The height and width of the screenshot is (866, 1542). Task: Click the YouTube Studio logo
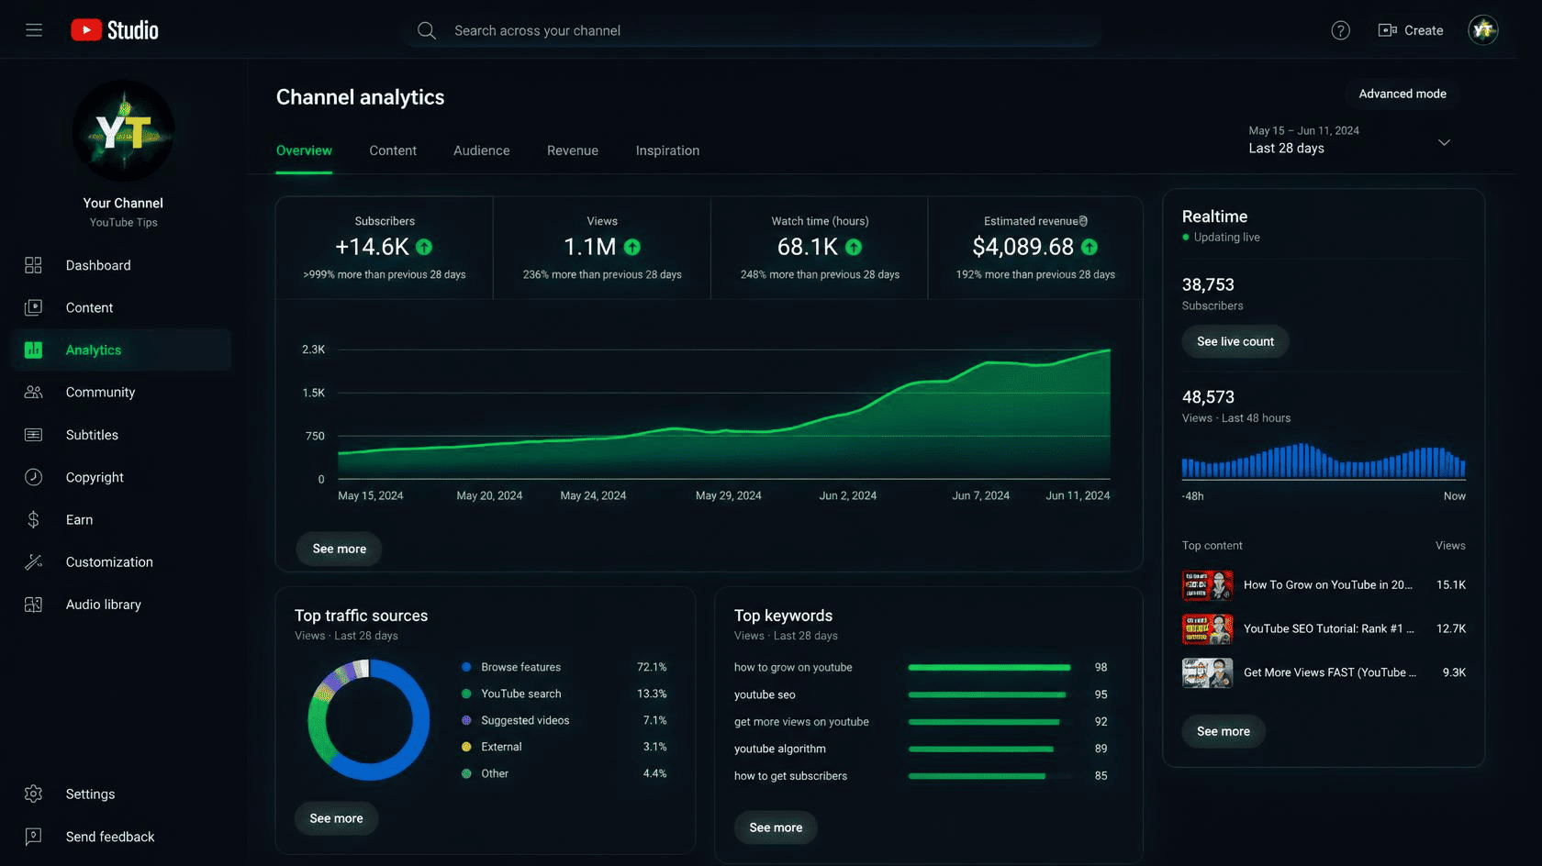pos(115,30)
